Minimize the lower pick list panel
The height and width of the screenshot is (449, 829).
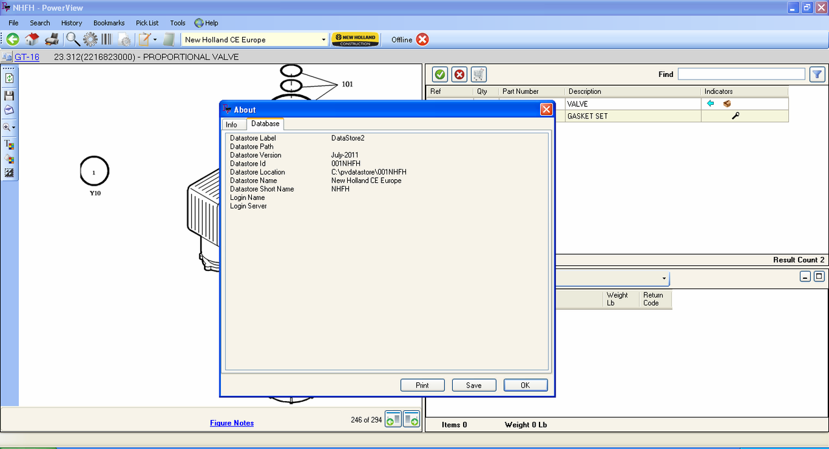click(805, 277)
